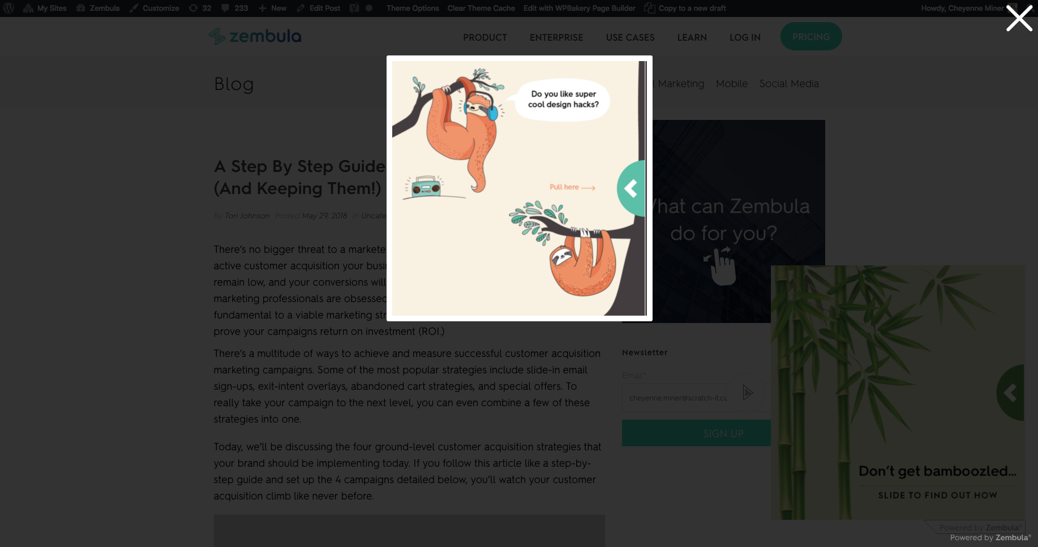The image size is (1038, 547).
Task: Open My Sites menu
Action: coord(45,8)
